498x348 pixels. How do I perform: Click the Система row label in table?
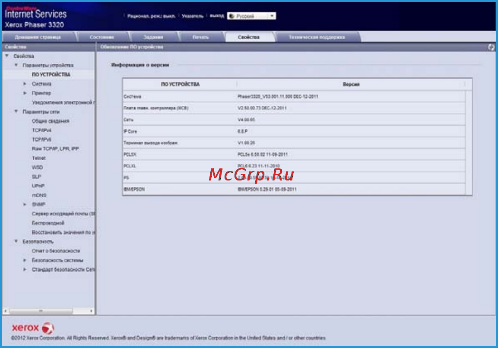[133, 97]
